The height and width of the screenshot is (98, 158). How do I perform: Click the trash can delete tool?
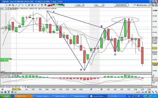42,5
